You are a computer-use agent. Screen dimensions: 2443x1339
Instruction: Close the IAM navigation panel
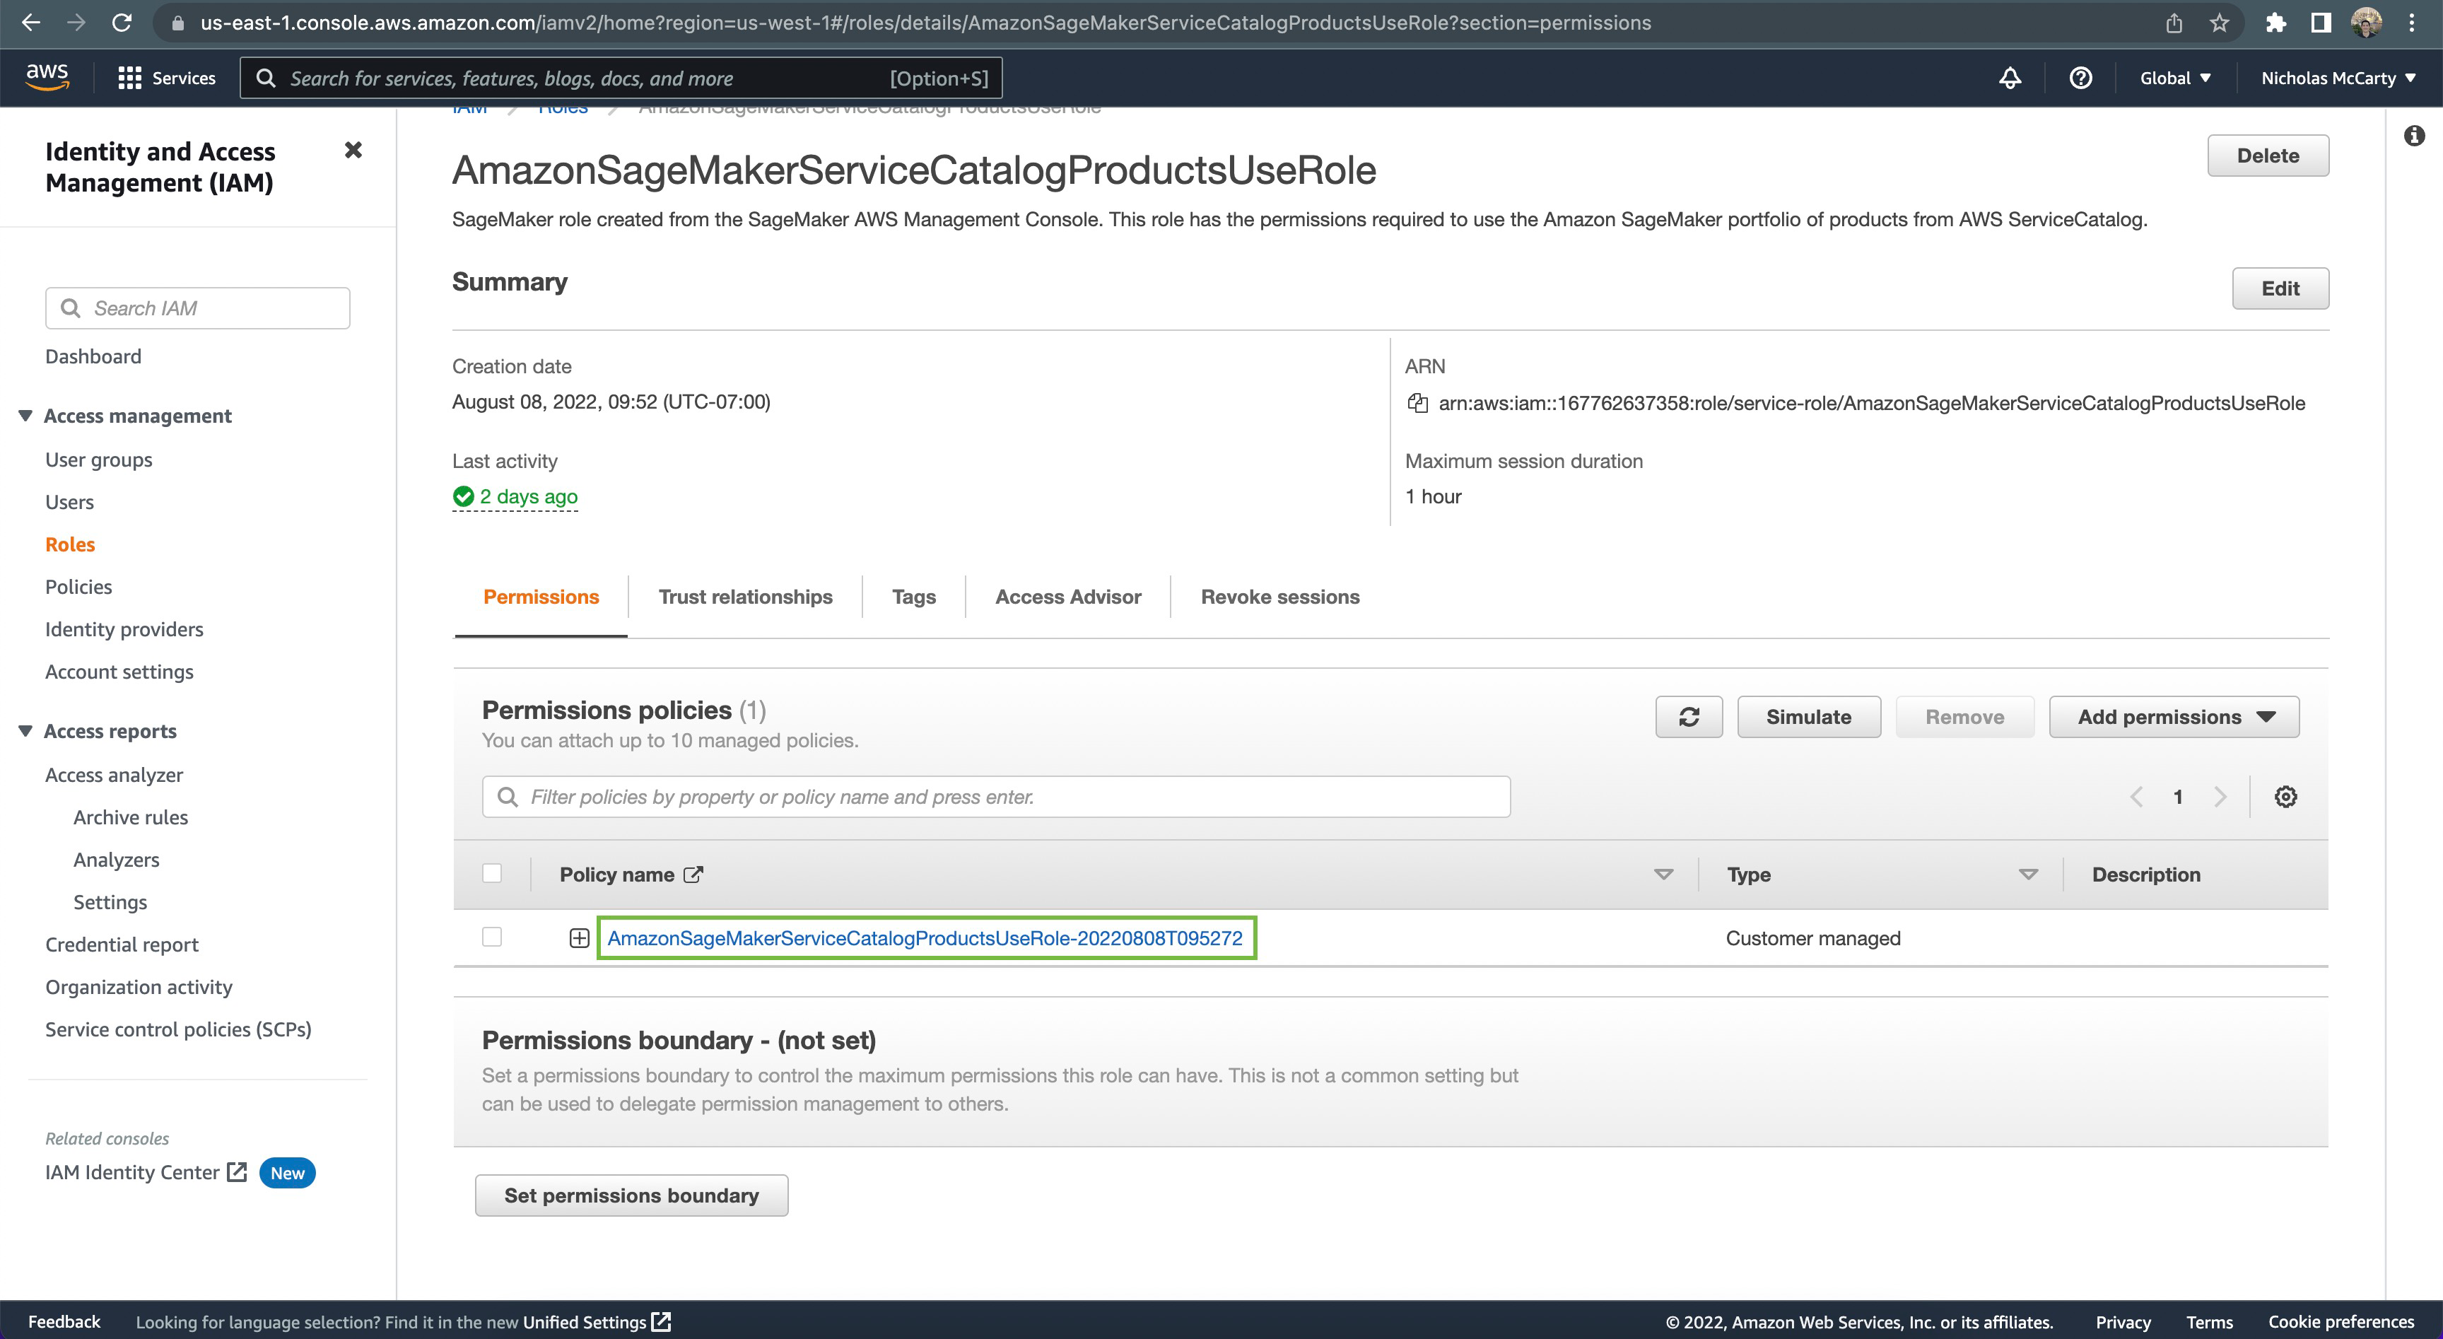pyautogui.click(x=353, y=150)
